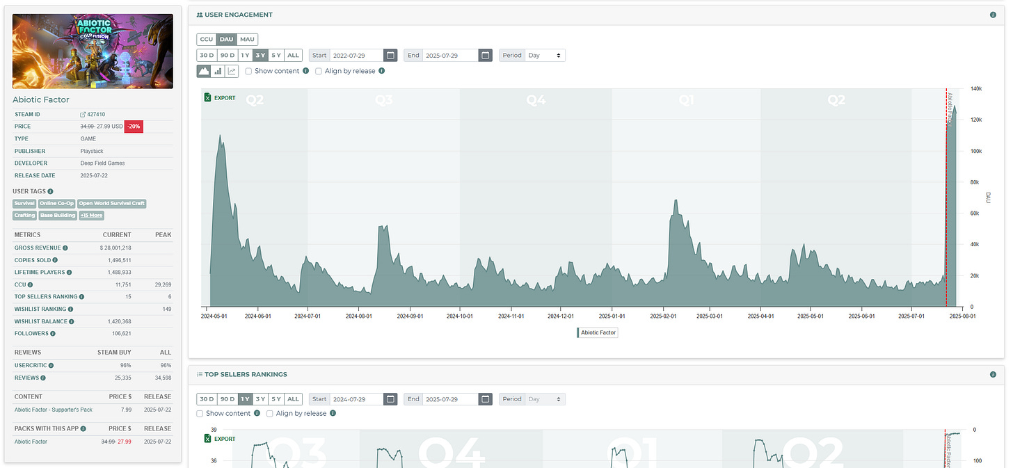The image size is (1013, 468).
Task: Select 30 D range in Top Sellers Rankings
Action: [x=207, y=399]
